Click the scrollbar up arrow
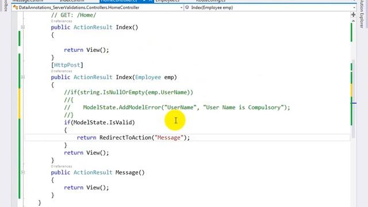 coord(353,21)
